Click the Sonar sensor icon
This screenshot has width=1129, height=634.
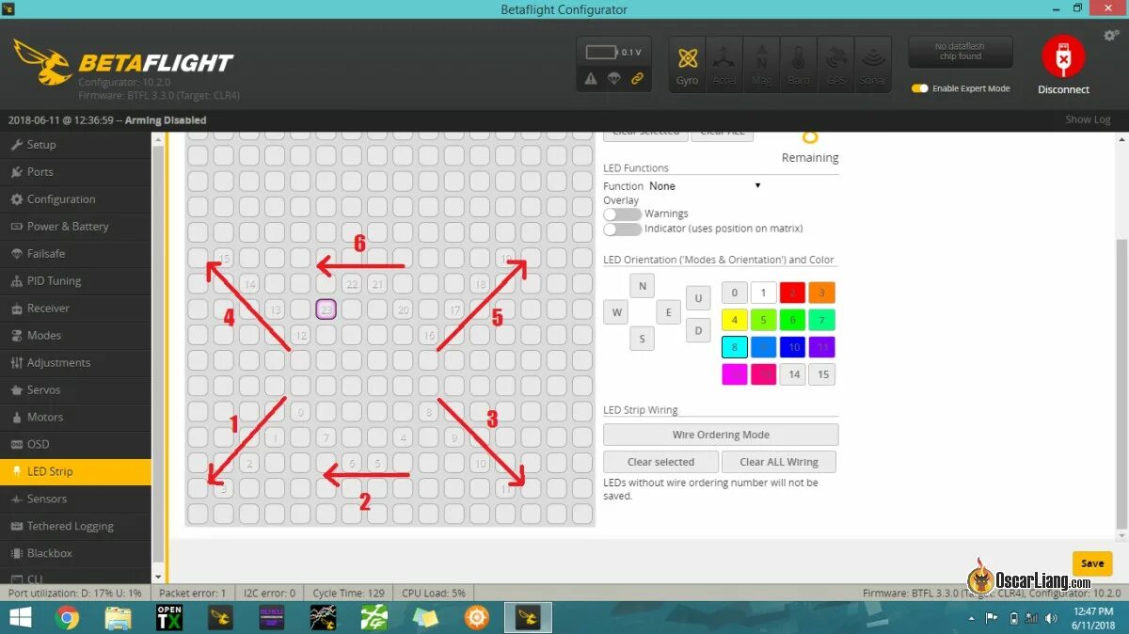(x=872, y=64)
